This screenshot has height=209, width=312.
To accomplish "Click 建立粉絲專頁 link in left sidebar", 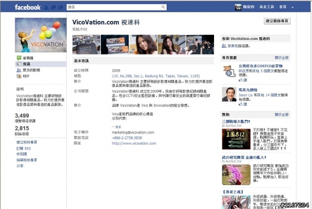I will click(x=27, y=142).
